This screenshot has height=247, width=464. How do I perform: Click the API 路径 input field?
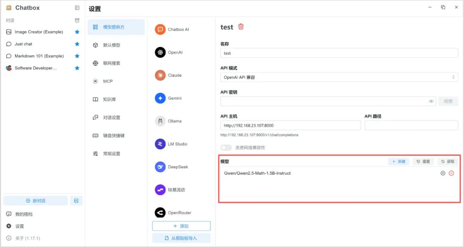coord(411,125)
